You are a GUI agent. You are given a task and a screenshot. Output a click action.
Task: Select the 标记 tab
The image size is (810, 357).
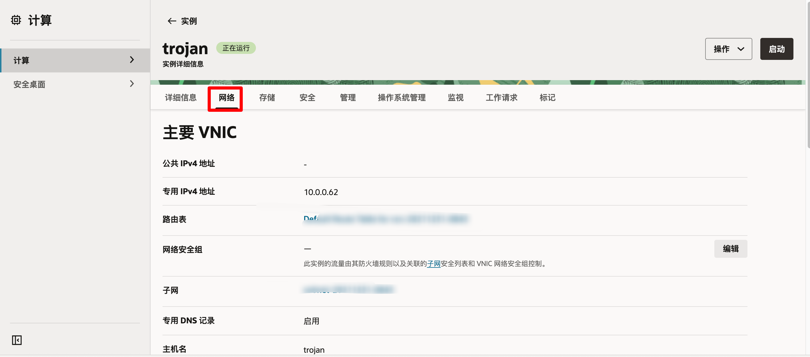pos(547,98)
